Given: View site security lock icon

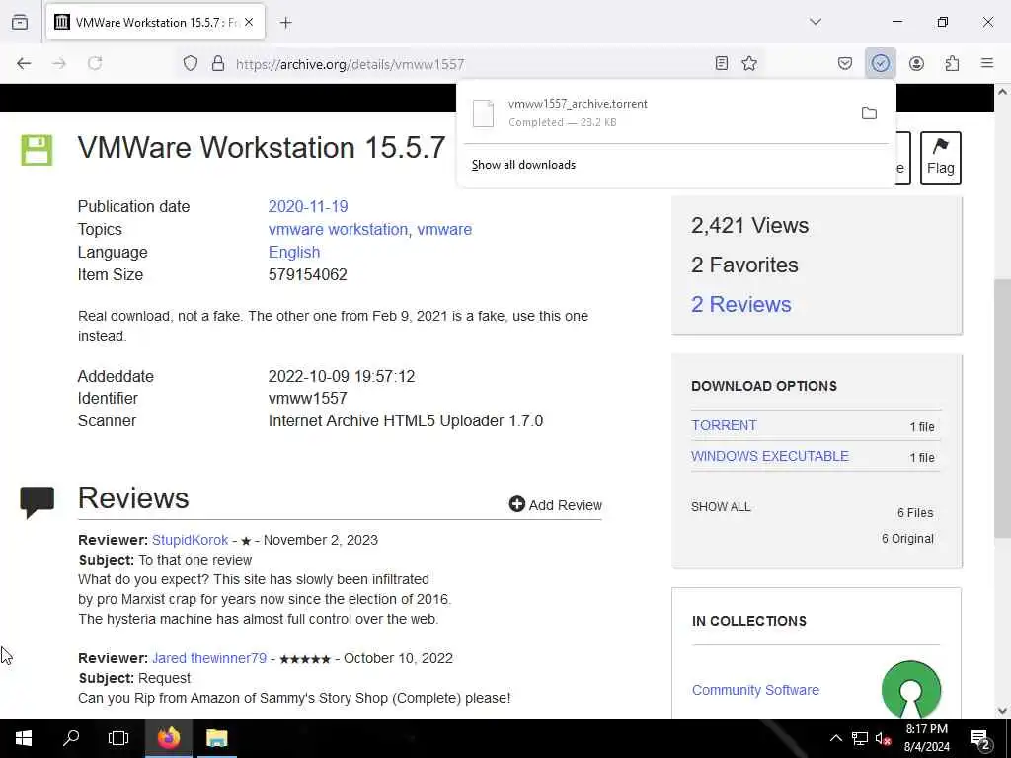Looking at the screenshot, I should [218, 63].
